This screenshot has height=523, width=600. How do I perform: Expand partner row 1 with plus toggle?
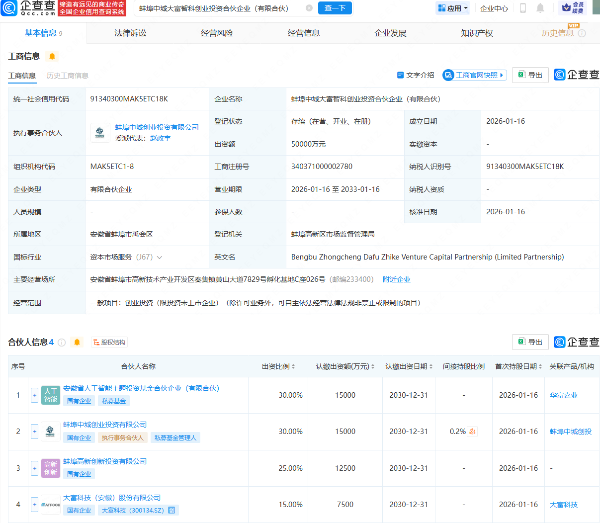[x=34, y=395]
